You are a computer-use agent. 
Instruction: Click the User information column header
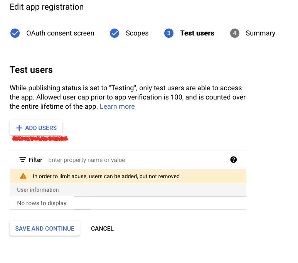(38, 190)
